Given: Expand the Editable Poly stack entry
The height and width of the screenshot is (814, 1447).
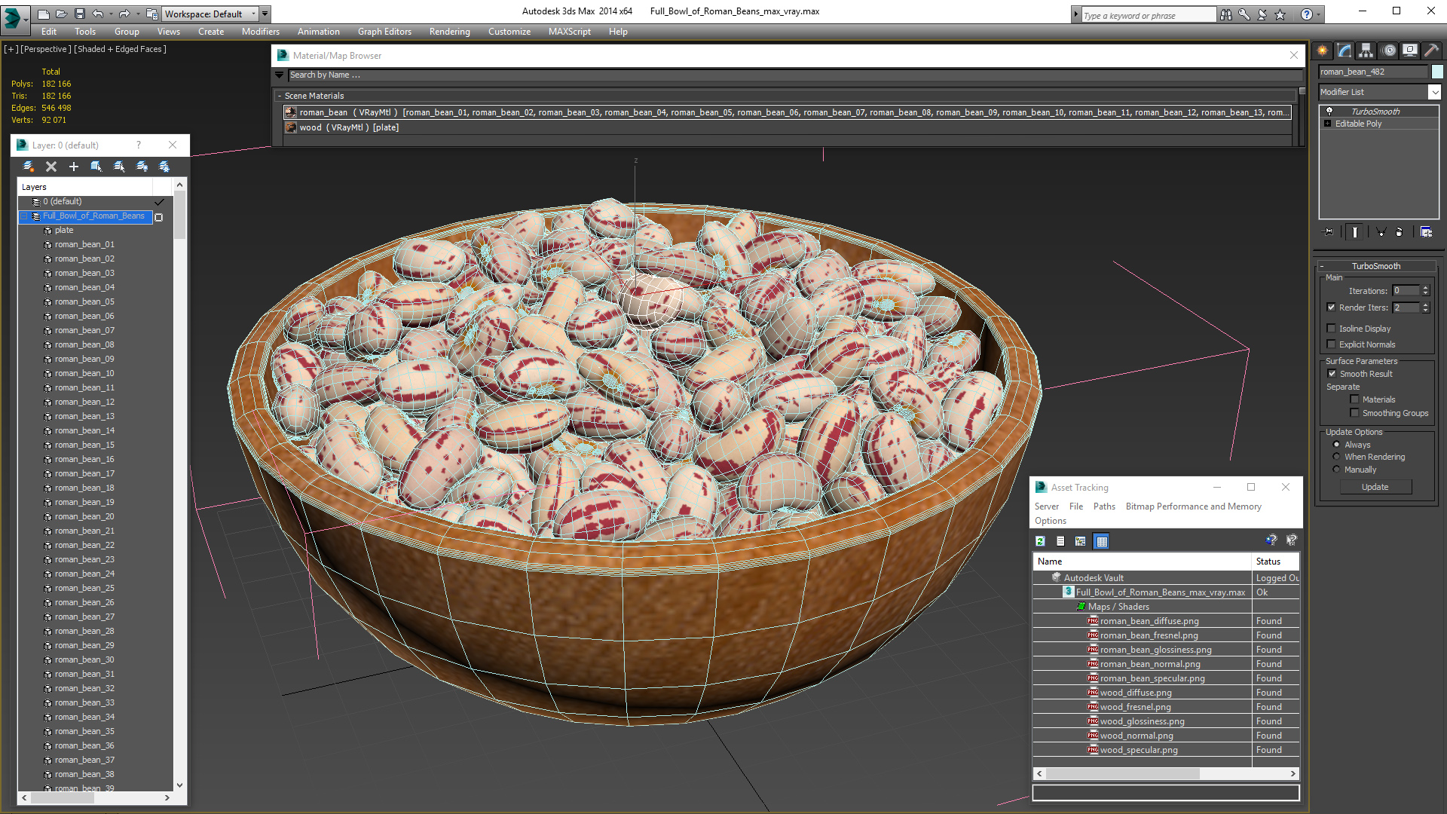Looking at the screenshot, I should pos(1327,124).
